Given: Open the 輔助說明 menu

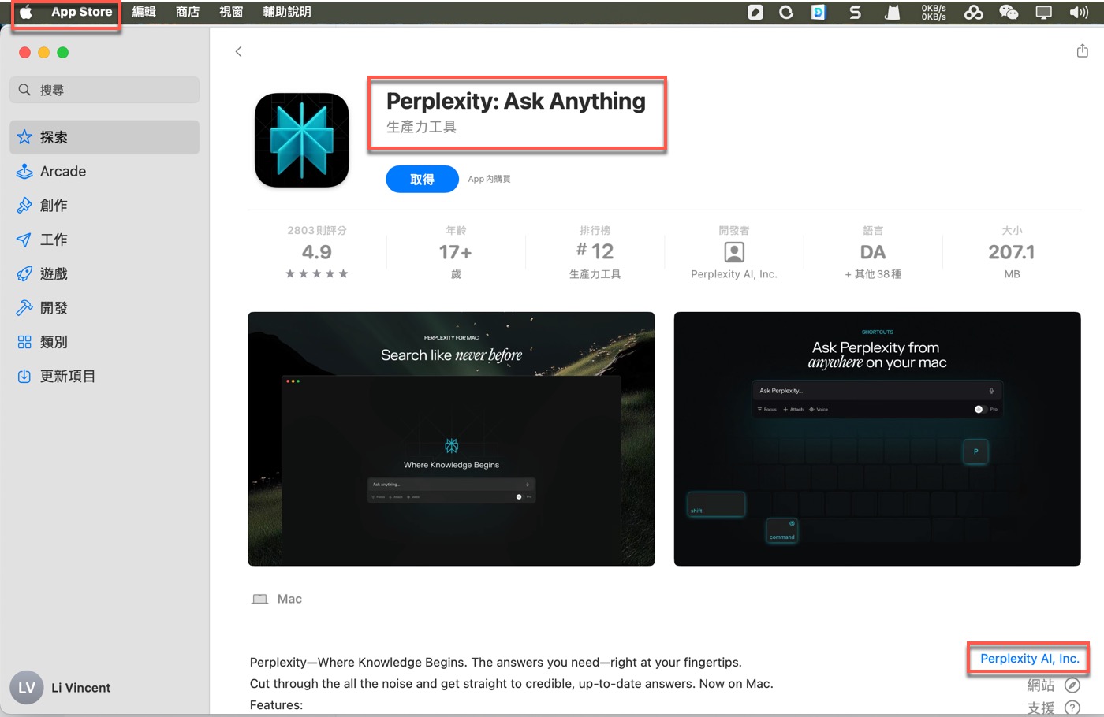Looking at the screenshot, I should (x=287, y=12).
